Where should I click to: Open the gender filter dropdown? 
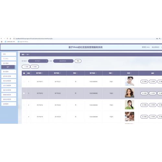[x=63, y=61]
